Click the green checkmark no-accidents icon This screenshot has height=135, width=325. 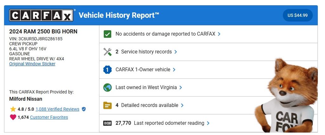[108, 34]
